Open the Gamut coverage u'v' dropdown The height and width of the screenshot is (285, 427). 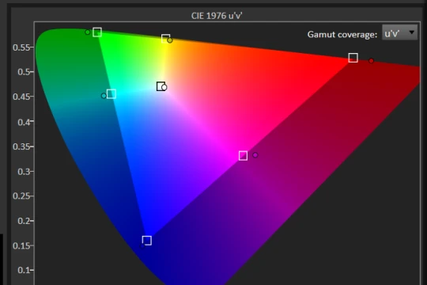tap(399, 32)
